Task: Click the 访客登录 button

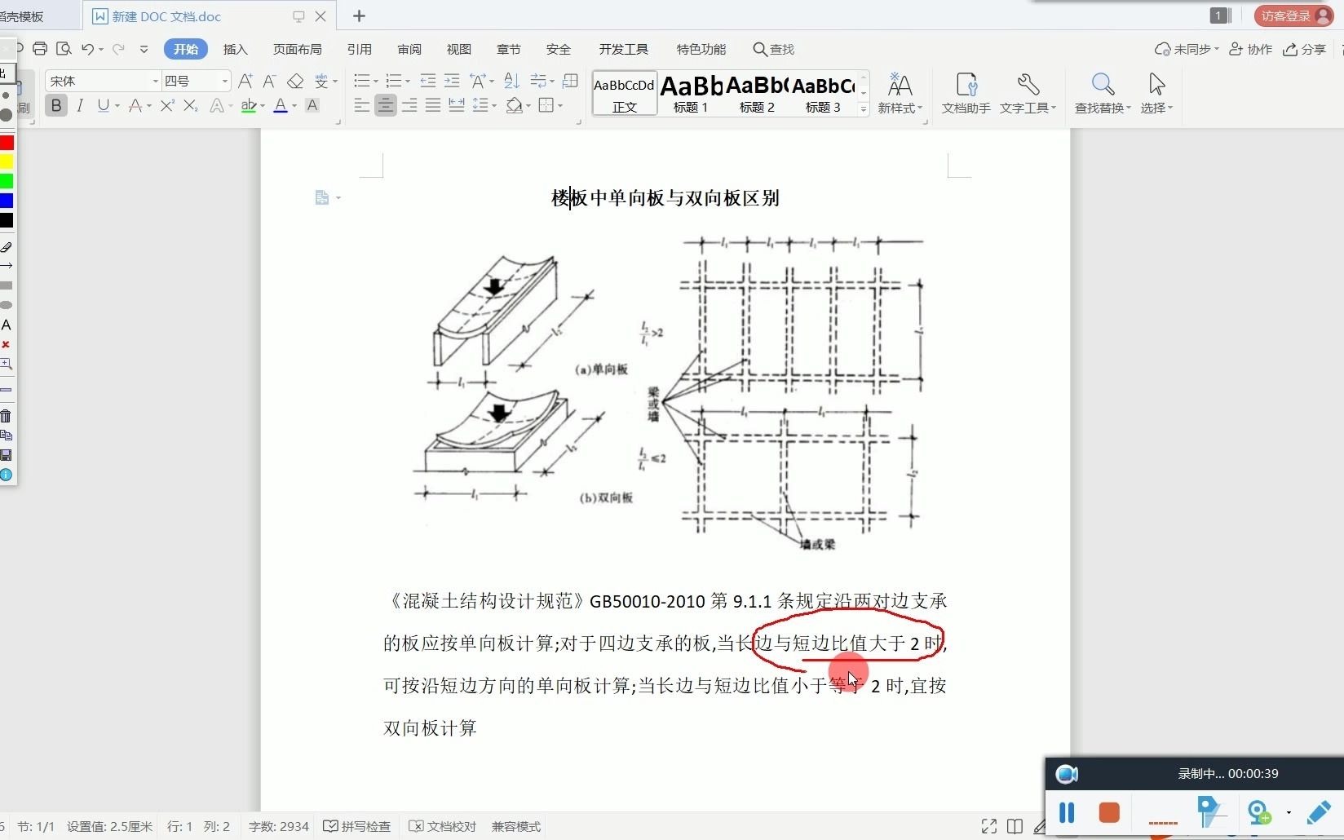Action: click(x=1295, y=15)
